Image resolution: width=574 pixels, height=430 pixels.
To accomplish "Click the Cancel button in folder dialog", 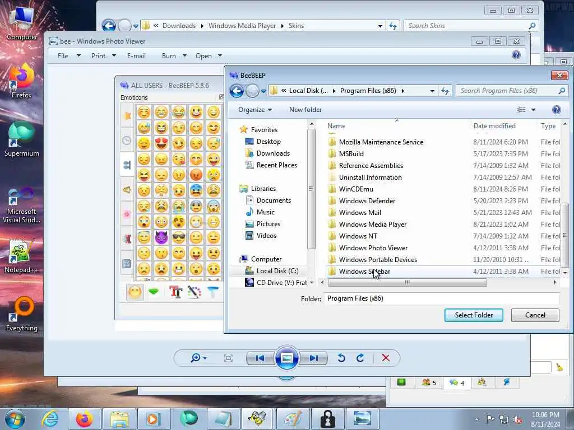I will coord(535,315).
